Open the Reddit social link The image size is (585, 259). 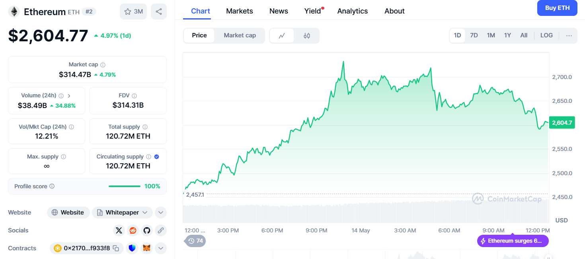[133, 230]
